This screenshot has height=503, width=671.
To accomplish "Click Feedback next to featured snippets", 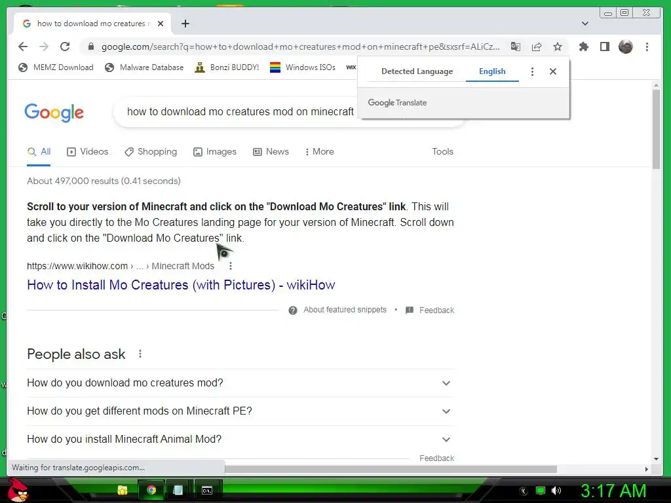I will (x=430, y=310).
